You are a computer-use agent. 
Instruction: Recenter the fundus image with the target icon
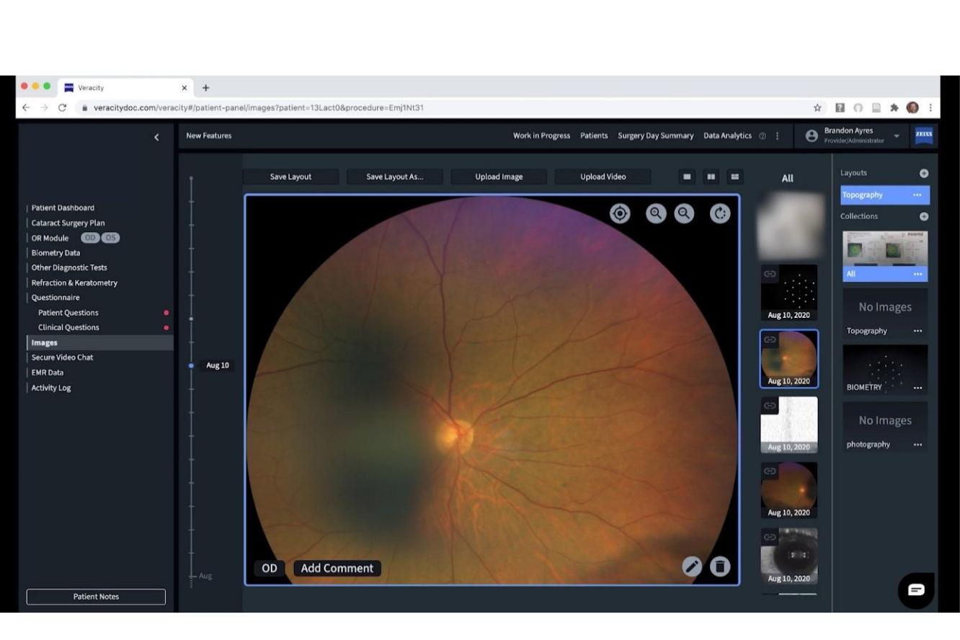coord(620,213)
